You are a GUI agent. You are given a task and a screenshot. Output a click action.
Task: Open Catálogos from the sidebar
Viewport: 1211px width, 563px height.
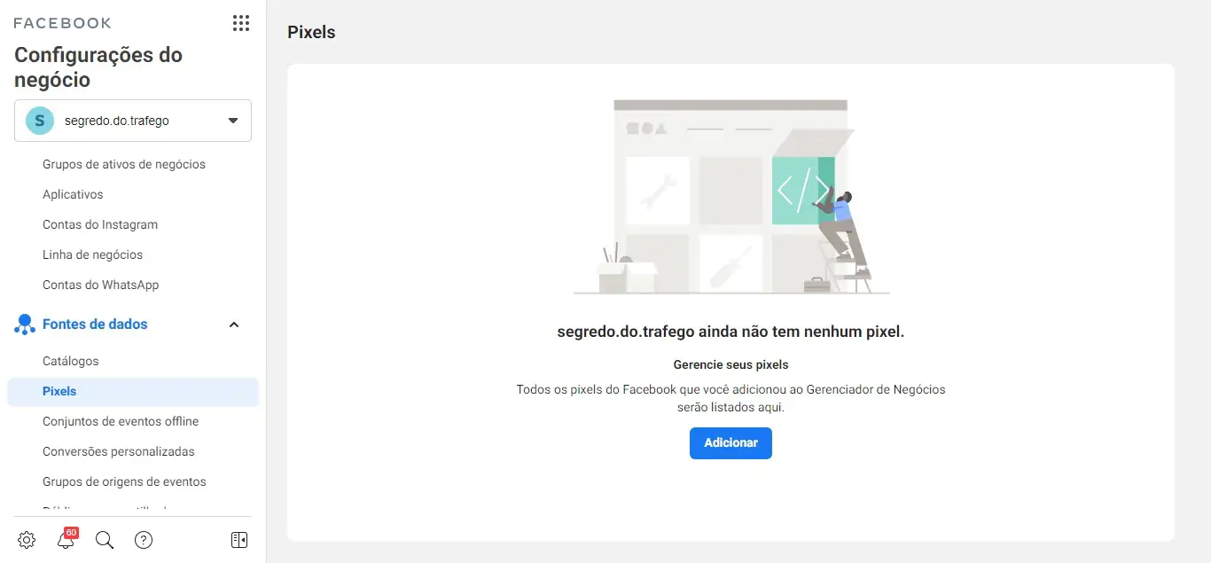pyautogui.click(x=70, y=360)
